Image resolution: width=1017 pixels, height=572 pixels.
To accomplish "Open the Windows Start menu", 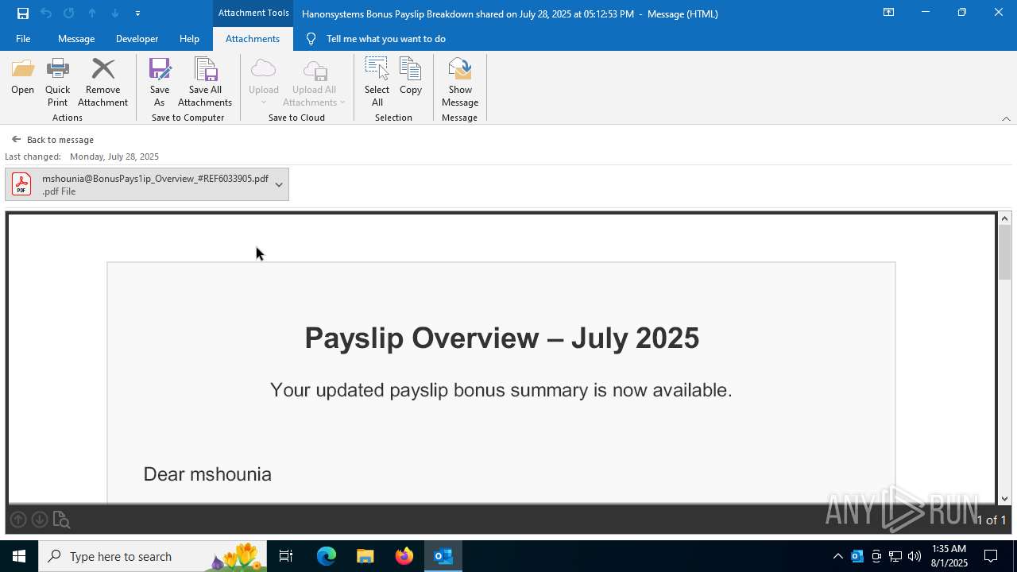I will 19,556.
